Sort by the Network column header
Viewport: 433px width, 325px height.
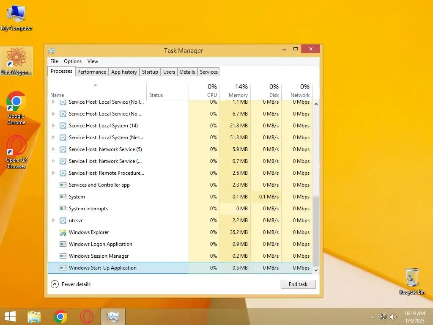(297, 91)
